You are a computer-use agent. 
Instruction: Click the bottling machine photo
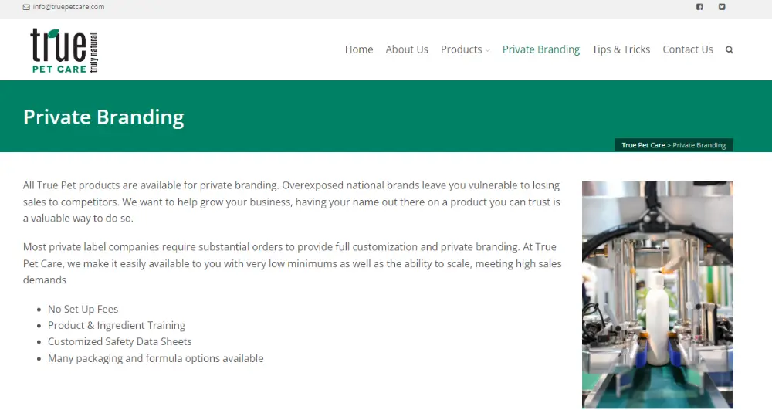click(657, 295)
